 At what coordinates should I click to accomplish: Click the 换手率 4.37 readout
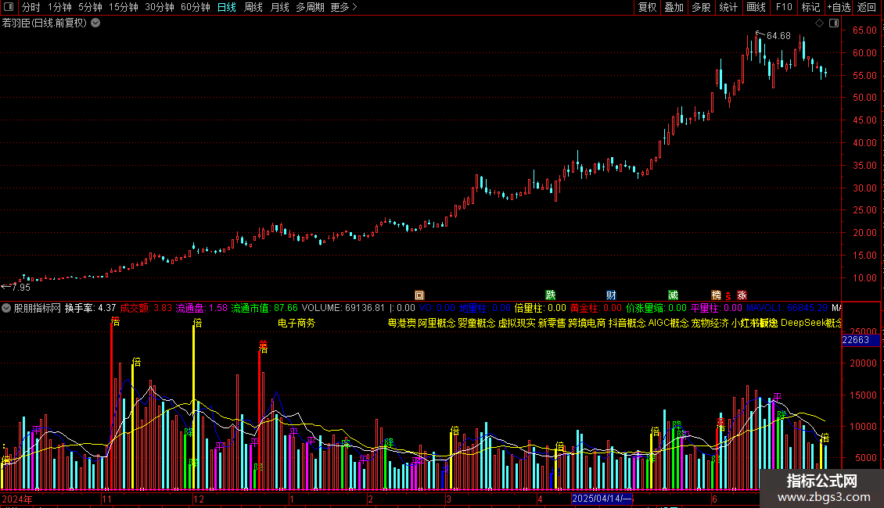[90, 308]
